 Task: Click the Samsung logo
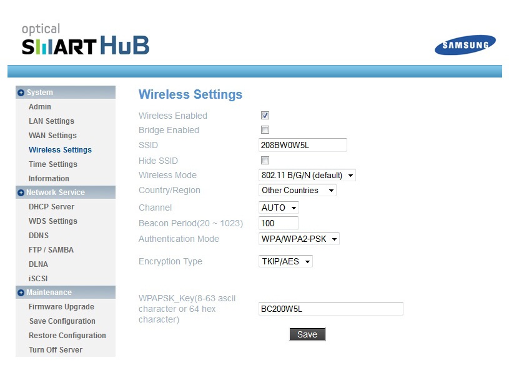[x=465, y=45]
